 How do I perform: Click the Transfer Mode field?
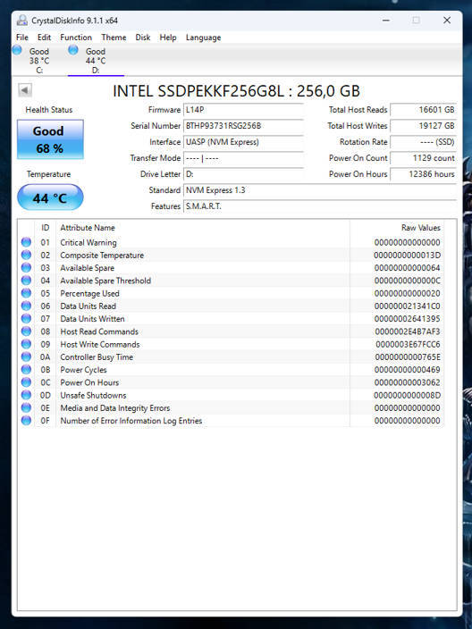click(x=243, y=157)
